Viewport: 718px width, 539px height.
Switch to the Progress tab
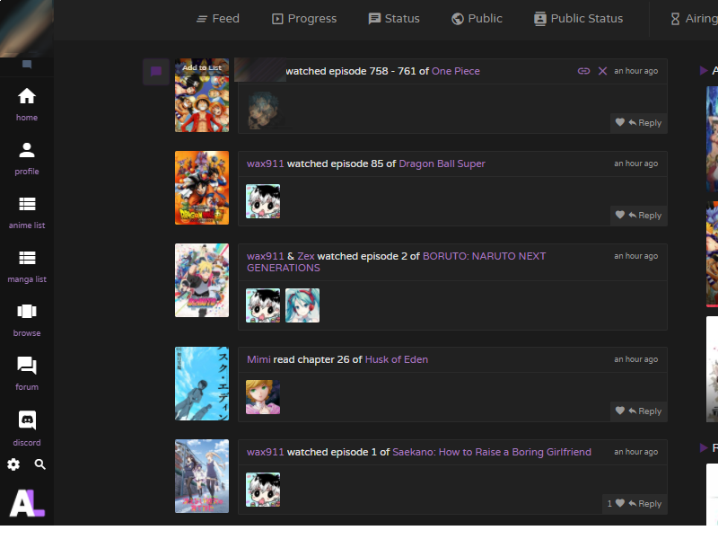pyautogui.click(x=304, y=19)
